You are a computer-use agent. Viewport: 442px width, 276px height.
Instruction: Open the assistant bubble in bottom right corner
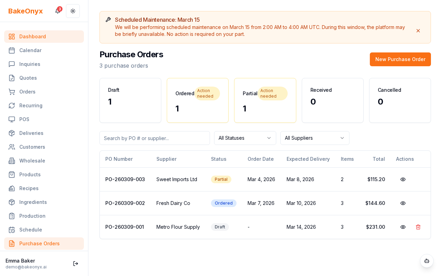[427, 261]
